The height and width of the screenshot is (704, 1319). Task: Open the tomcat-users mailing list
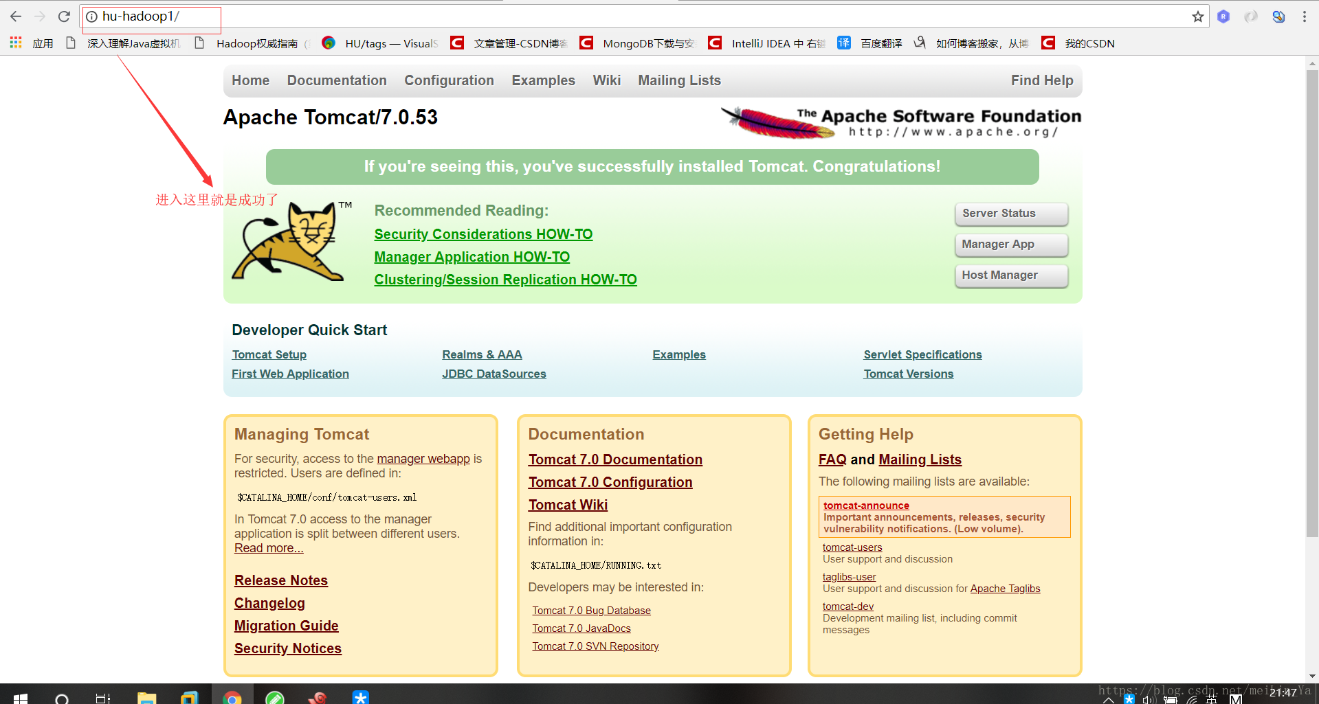pos(852,547)
